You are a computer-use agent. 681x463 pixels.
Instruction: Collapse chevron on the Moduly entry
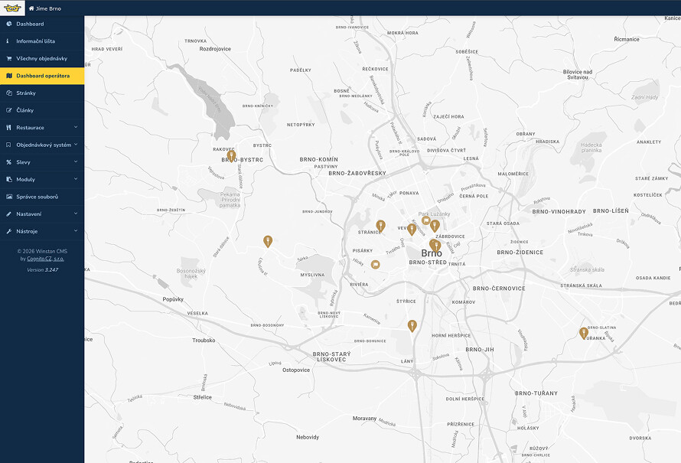coord(77,179)
